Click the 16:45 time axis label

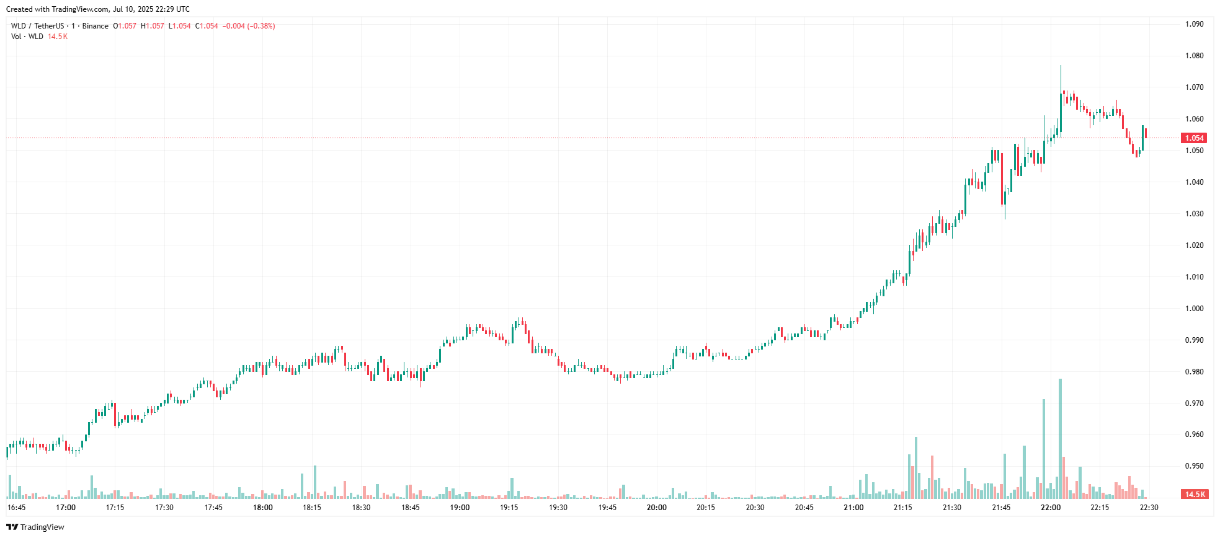pyautogui.click(x=17, y=508)
